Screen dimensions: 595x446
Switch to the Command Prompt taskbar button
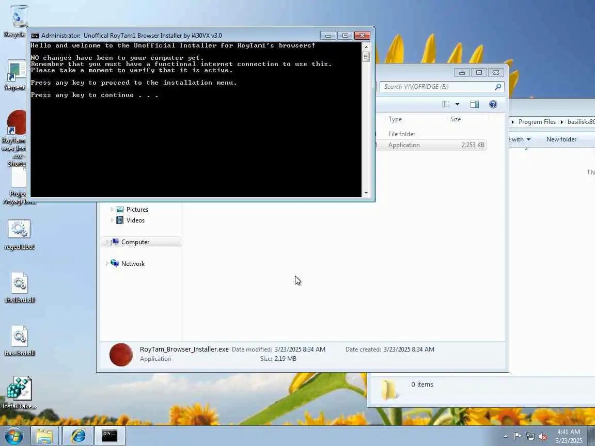click(109, 436)
